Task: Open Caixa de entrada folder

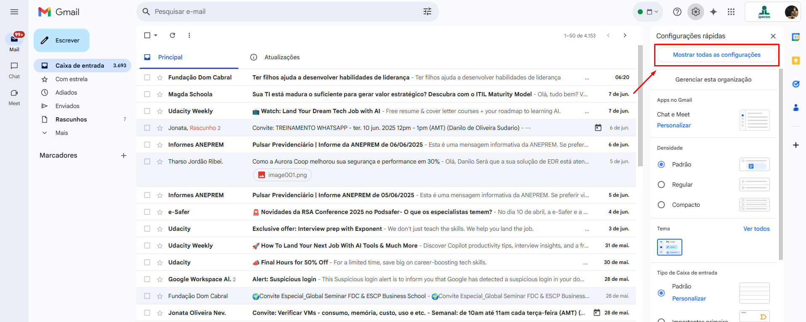Action: click(x=82, y=66)
